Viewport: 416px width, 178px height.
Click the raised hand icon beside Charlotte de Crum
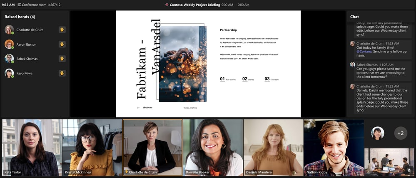pyautogui.click(x=62, y=30)
